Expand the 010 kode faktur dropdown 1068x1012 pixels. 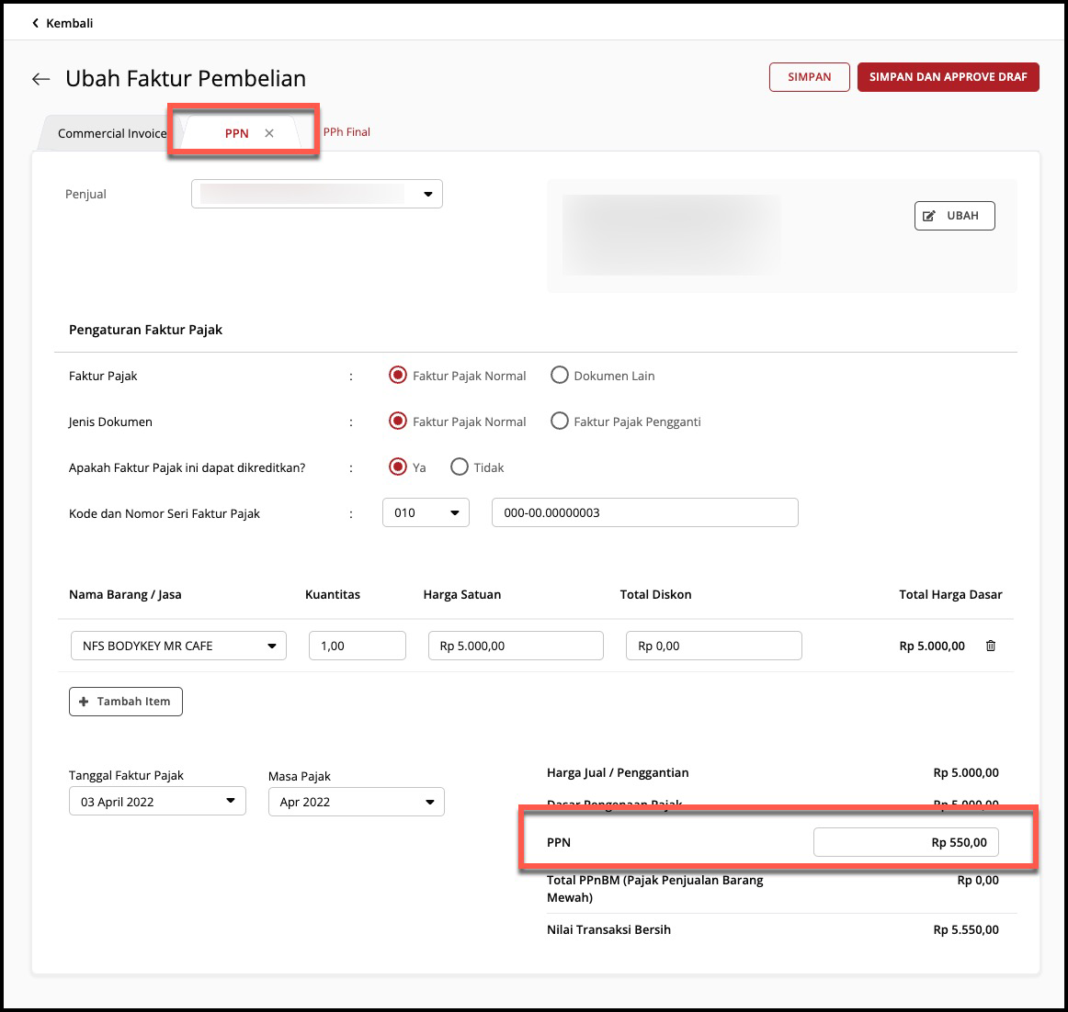click(x=426, y=512)
